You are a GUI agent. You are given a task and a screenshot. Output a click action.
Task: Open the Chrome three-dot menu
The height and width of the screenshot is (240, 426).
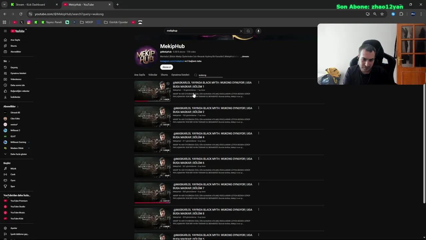[421, 14]
